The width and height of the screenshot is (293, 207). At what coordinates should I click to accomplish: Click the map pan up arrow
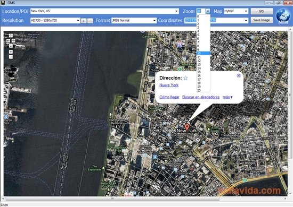[x=11, y=36]
